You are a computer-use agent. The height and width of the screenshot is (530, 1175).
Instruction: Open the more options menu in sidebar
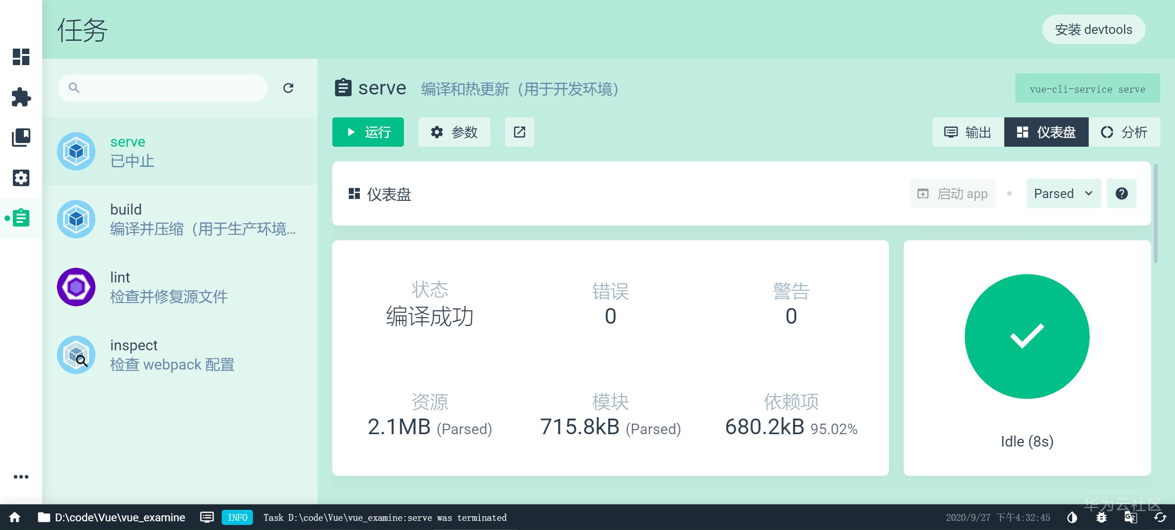click(x=22, y=476)
